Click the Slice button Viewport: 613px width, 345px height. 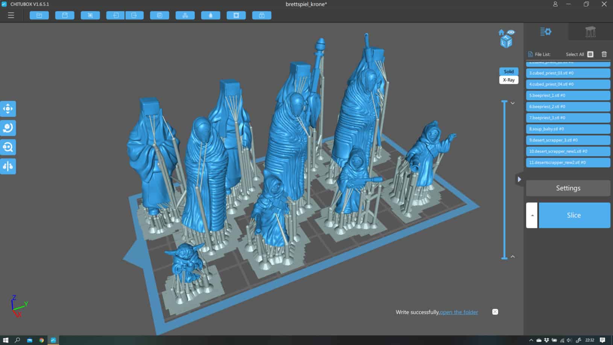pos(574,215)
